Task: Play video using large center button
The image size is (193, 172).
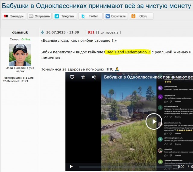Action: click(154, 121)
